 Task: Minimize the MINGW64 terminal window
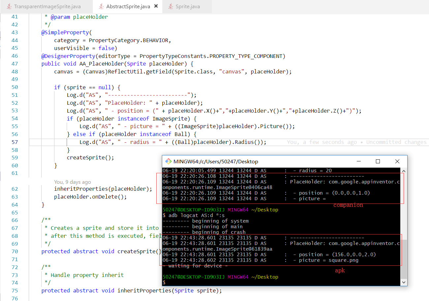tap(358, 161)
